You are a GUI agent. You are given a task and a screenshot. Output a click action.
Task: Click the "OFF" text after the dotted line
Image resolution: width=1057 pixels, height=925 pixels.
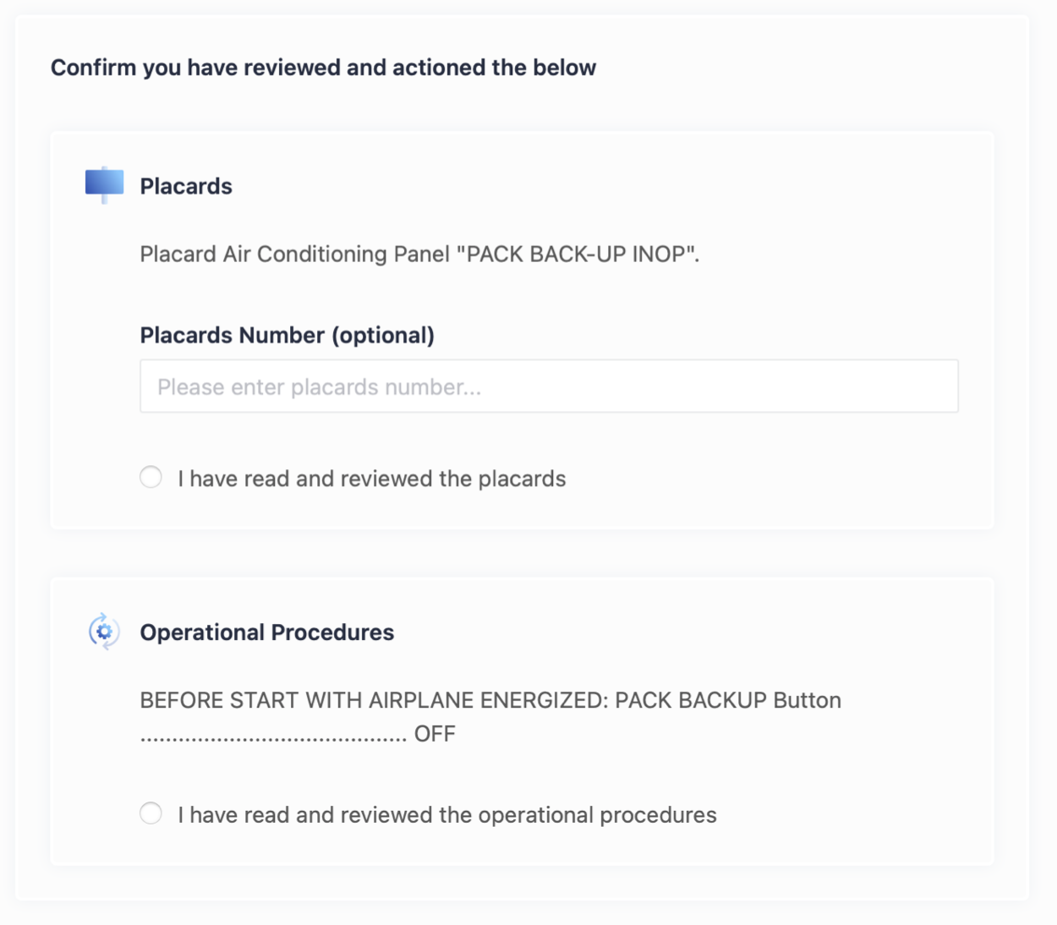coord(435,734)
